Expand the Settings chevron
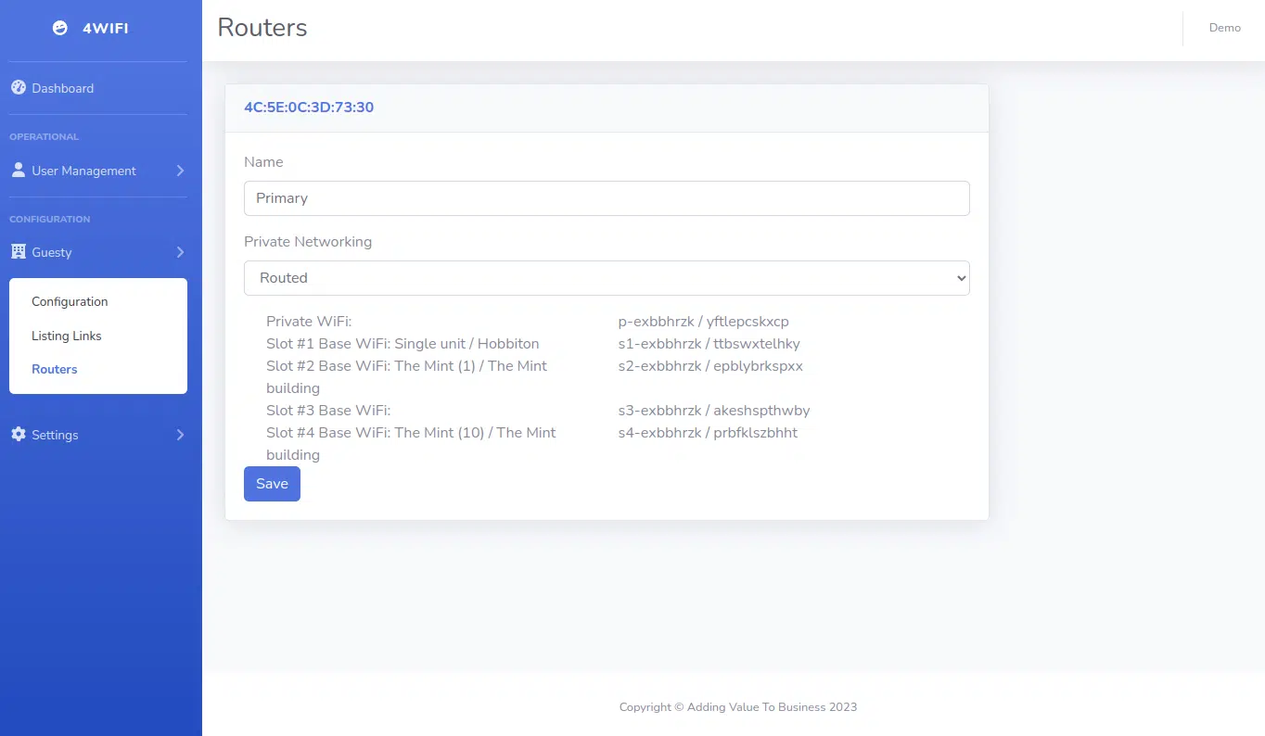 click(x=180, y=435)
